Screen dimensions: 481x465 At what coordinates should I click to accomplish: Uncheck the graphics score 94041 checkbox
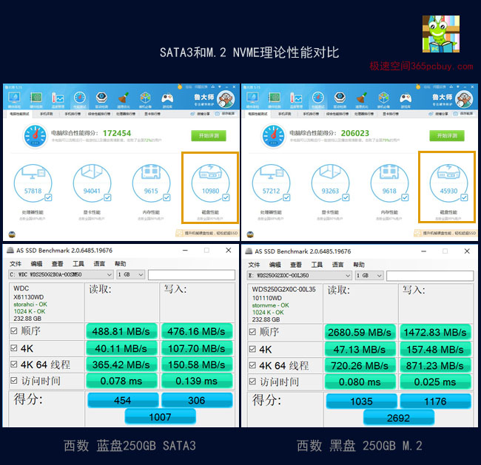click(x=107, y=197)
